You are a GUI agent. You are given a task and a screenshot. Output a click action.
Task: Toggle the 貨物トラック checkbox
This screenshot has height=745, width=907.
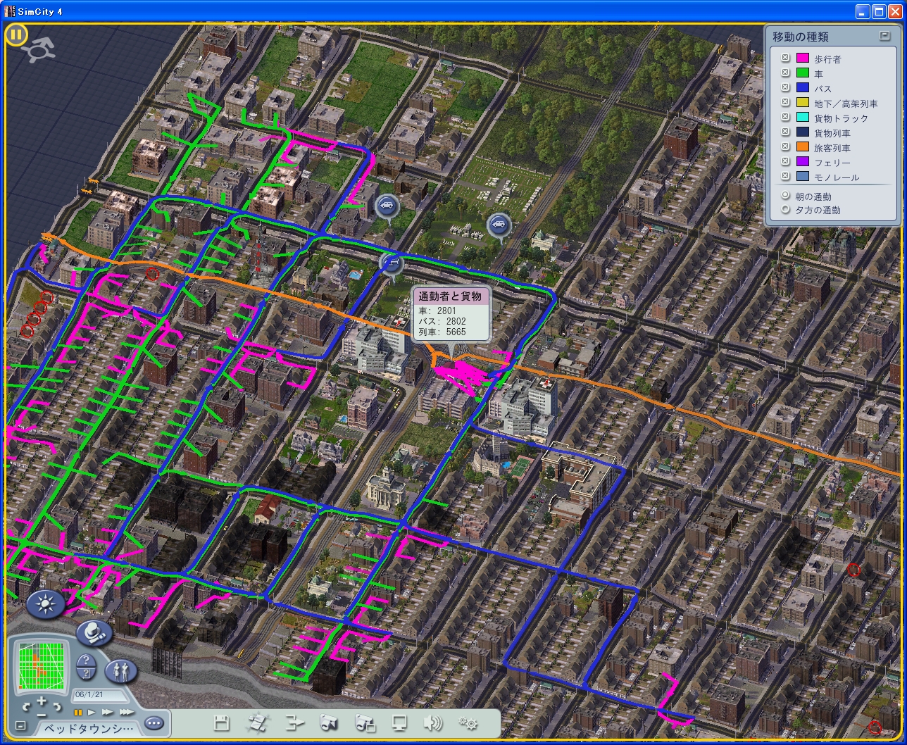click(784, 118)
